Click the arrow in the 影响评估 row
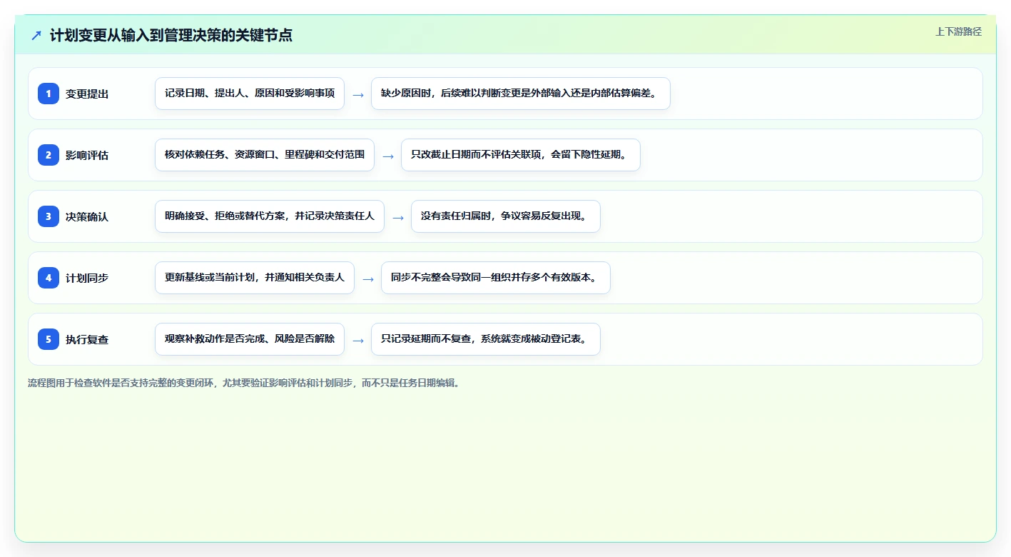Screen dimensions: 1011x557 (388, 156)
